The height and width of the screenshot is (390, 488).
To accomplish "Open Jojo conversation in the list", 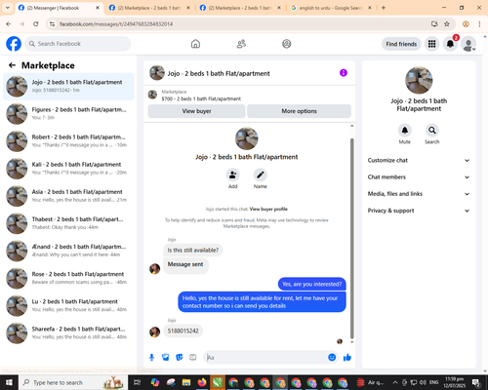I will 68,87.
